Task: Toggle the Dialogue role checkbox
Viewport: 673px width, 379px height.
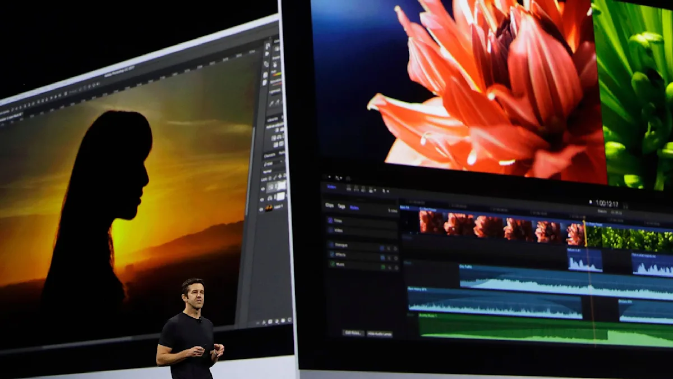Action: (x=331, y=245)
